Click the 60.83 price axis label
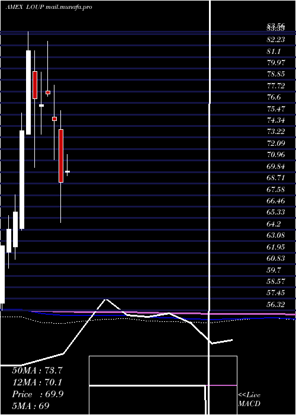 [x=276, y=258]
